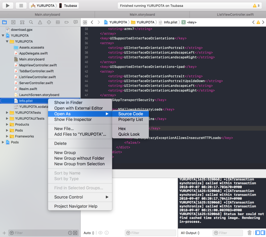
Task: Choose Delete from context menu
Action: 80,144
